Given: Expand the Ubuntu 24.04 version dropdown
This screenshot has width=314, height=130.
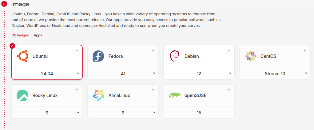Looking at the screenshot, I should (78, 73).
